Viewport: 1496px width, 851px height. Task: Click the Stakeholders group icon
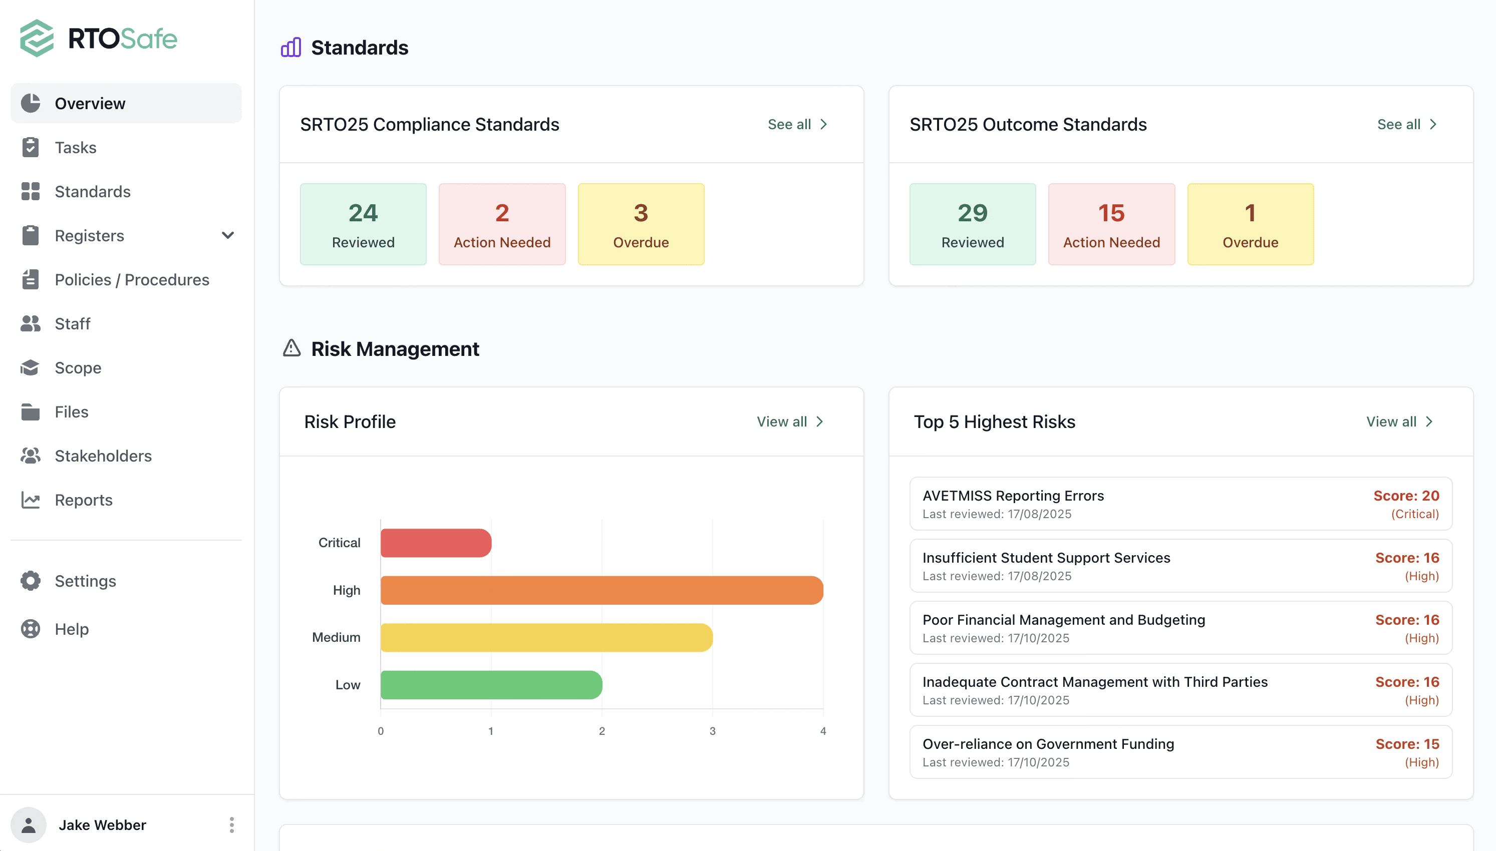[x=31, y=456]
